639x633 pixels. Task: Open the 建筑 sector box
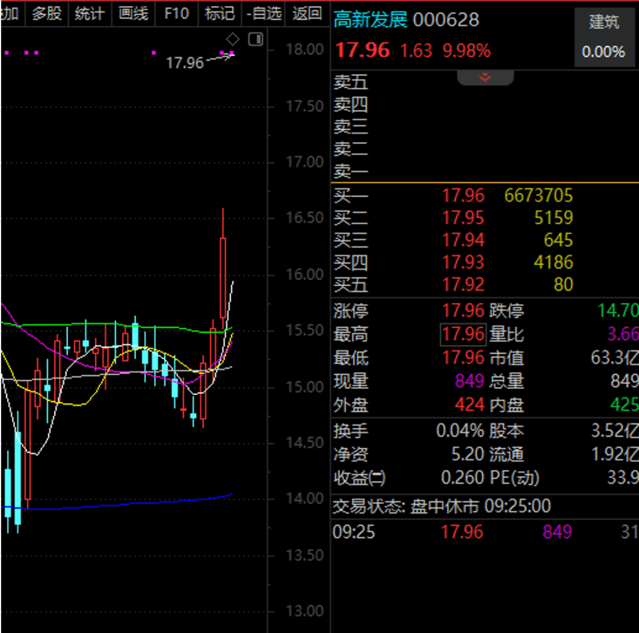603,37
